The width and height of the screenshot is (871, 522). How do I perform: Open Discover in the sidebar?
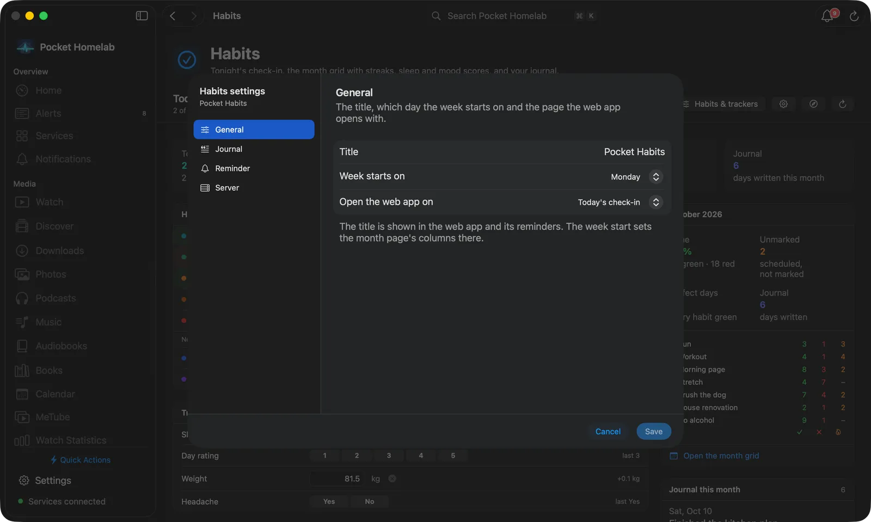click(81, 226)
